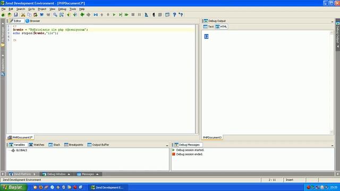The width and height of the screenshot is (340, 191).
Task: Switch to the Browser tab
Action: (x=33, y=21)
